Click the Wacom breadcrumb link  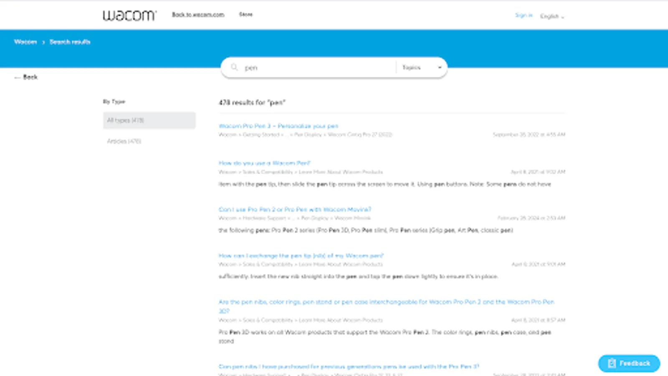pyautogui.click(x=25, y=42)
